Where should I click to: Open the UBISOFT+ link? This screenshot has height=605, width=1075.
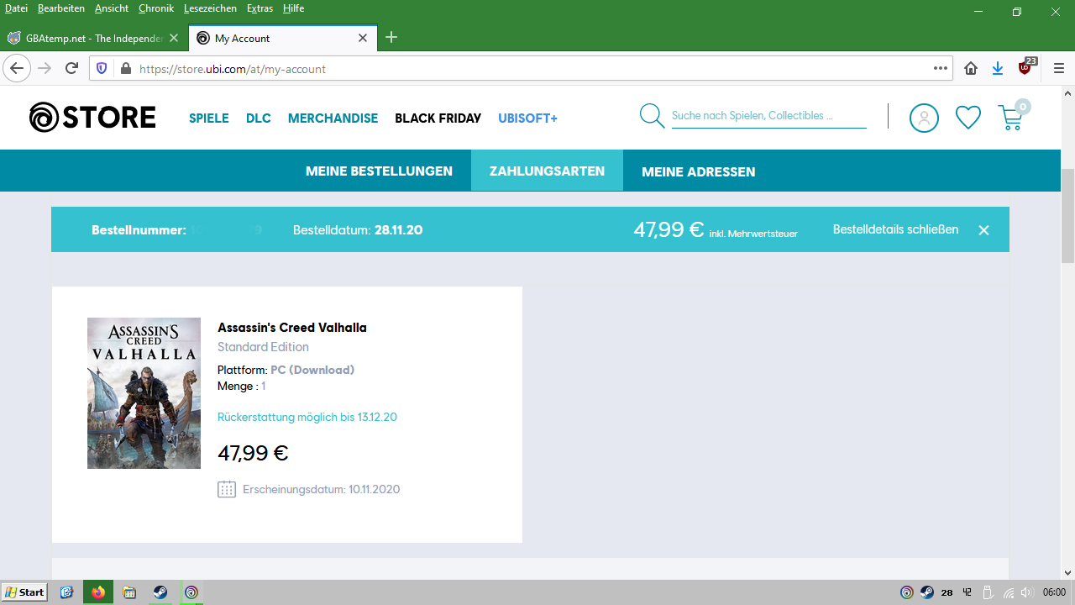click(x=528, y=118)
